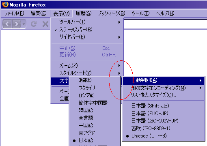Choose 中国語 auto-detect option
This screenshot has height=146, width=207.
point(95,125)
